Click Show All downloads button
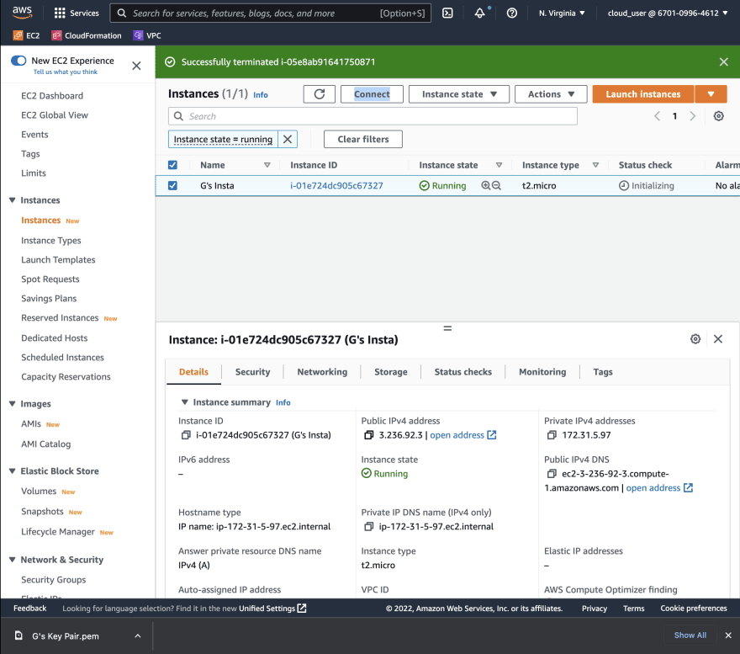The height and width of the screenshot is (654, 740). 690,635
